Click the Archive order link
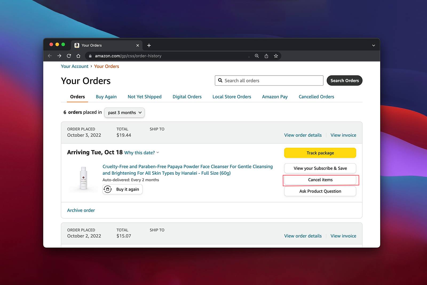 81,210
